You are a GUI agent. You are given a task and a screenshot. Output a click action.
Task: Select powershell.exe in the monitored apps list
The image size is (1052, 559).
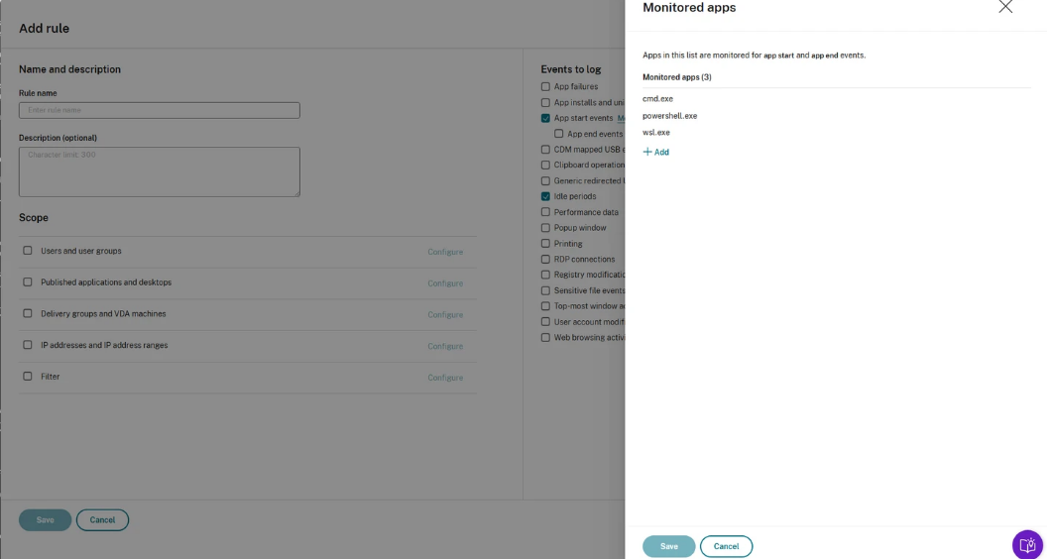tap(669, 116)
